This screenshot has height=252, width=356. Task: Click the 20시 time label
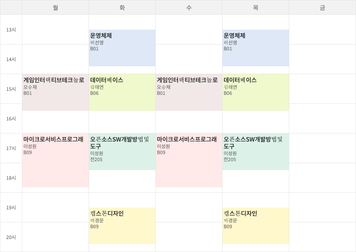click(x=11, y=237)
